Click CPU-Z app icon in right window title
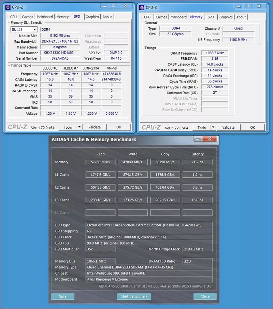Viewport: 273px width, 309px height. tap(142, 8)
